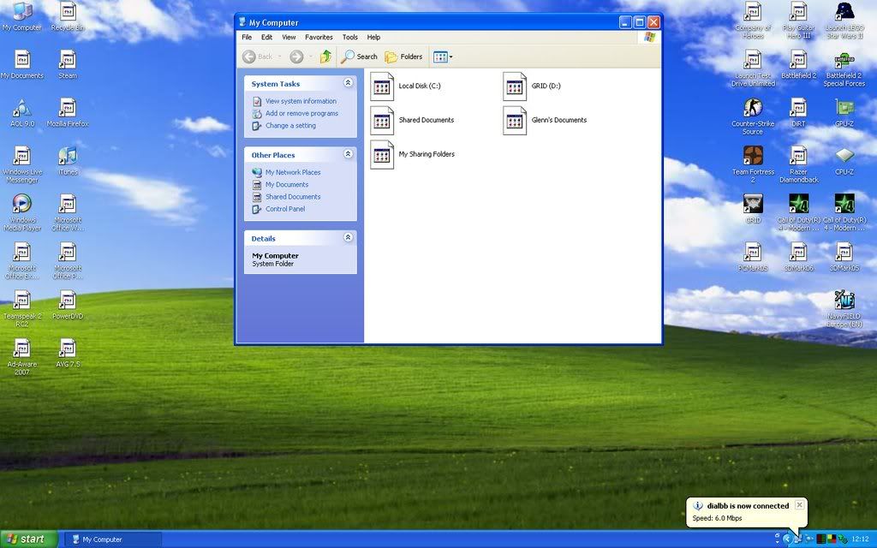Click My Computer taskbar button
877x548 pixels.
111,539
